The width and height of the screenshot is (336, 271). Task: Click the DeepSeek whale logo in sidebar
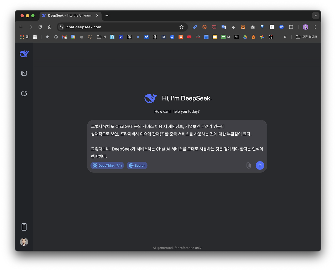coord(24,54)
